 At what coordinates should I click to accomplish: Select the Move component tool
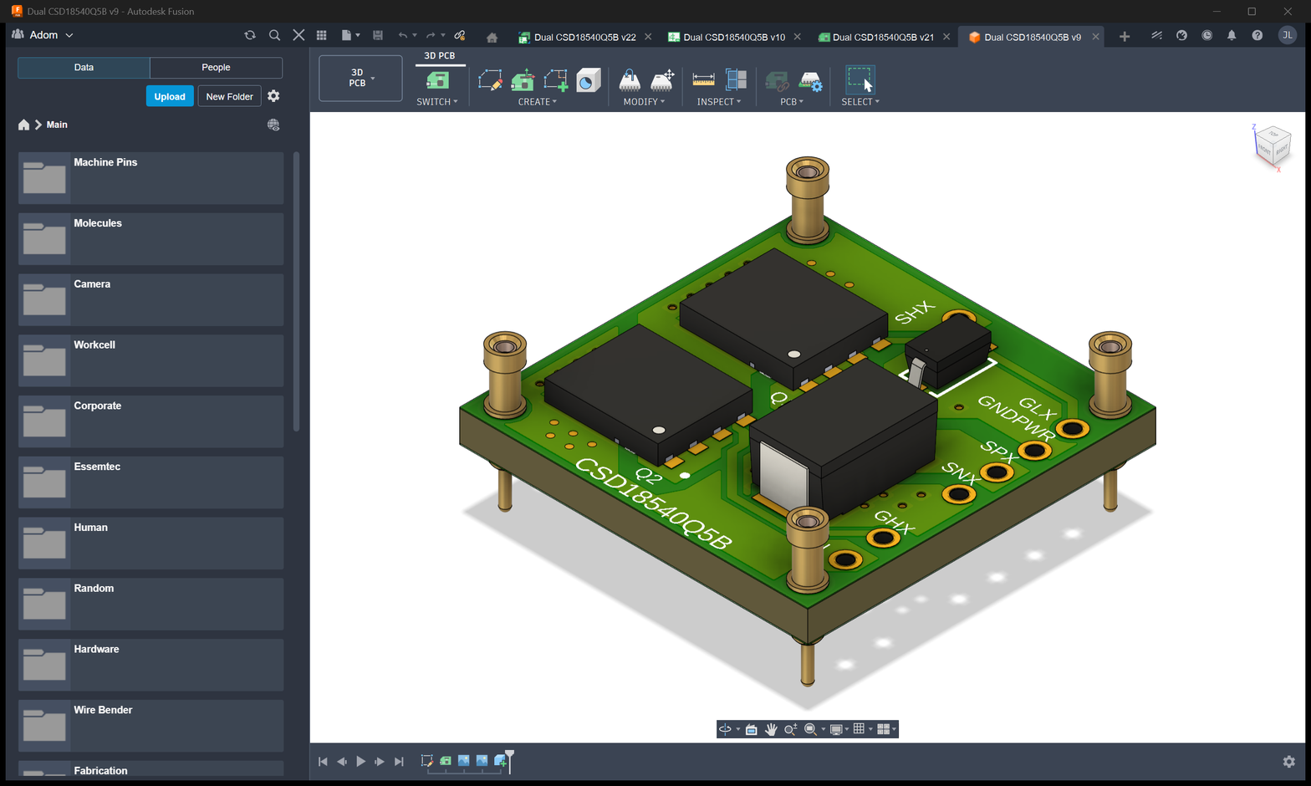[x=662, y=80]
